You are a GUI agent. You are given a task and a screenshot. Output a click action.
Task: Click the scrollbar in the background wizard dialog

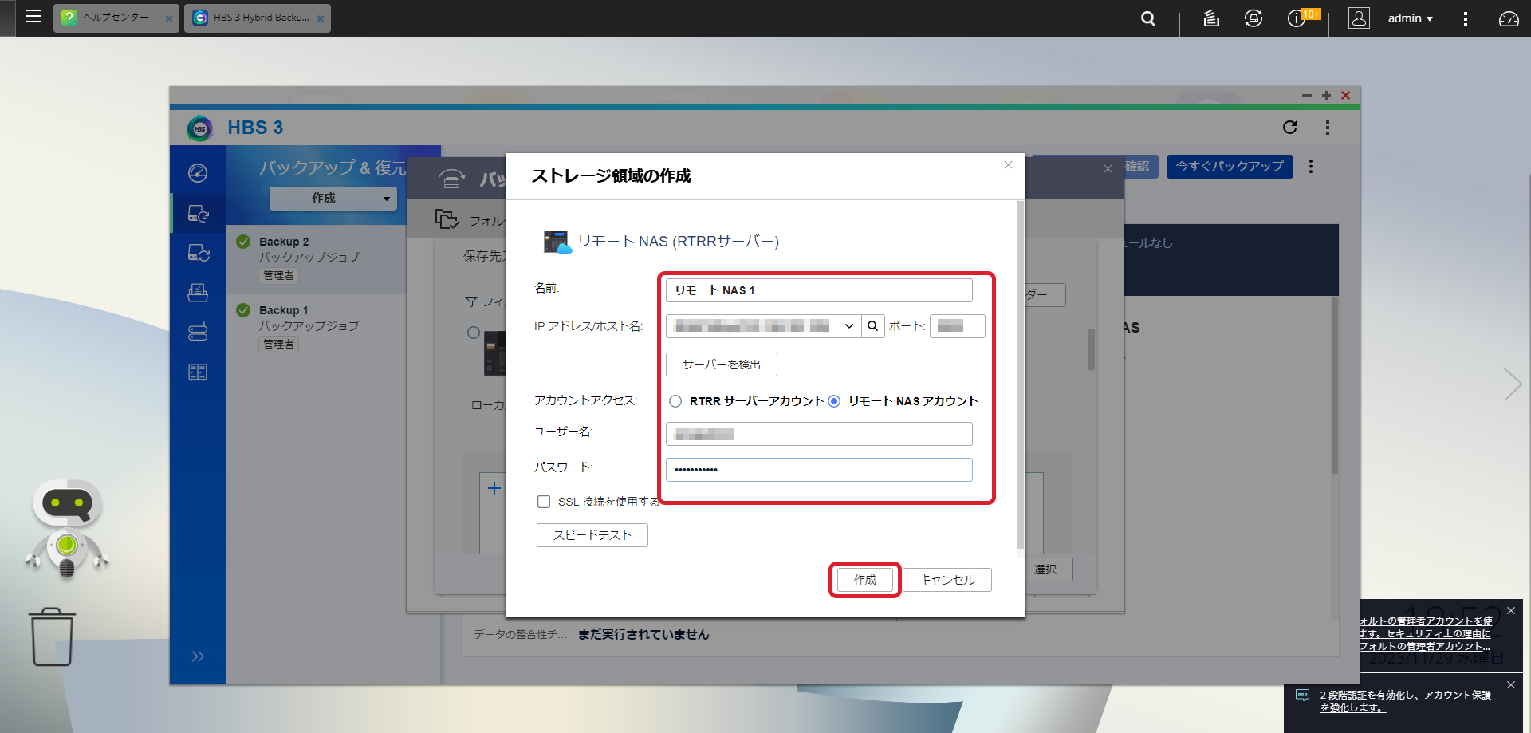tap(1092, 349)
